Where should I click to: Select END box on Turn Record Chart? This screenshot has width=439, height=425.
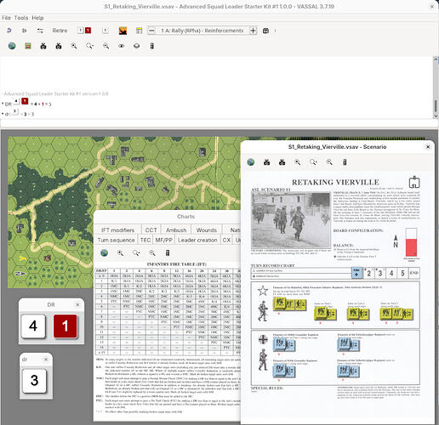(x=413, y=273)
